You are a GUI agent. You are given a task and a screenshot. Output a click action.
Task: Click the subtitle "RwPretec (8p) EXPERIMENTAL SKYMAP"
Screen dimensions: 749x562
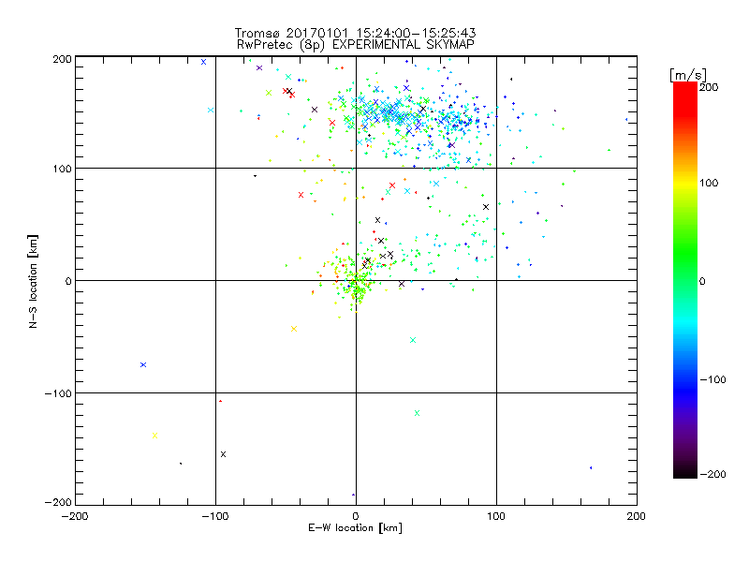coord(356,45)
